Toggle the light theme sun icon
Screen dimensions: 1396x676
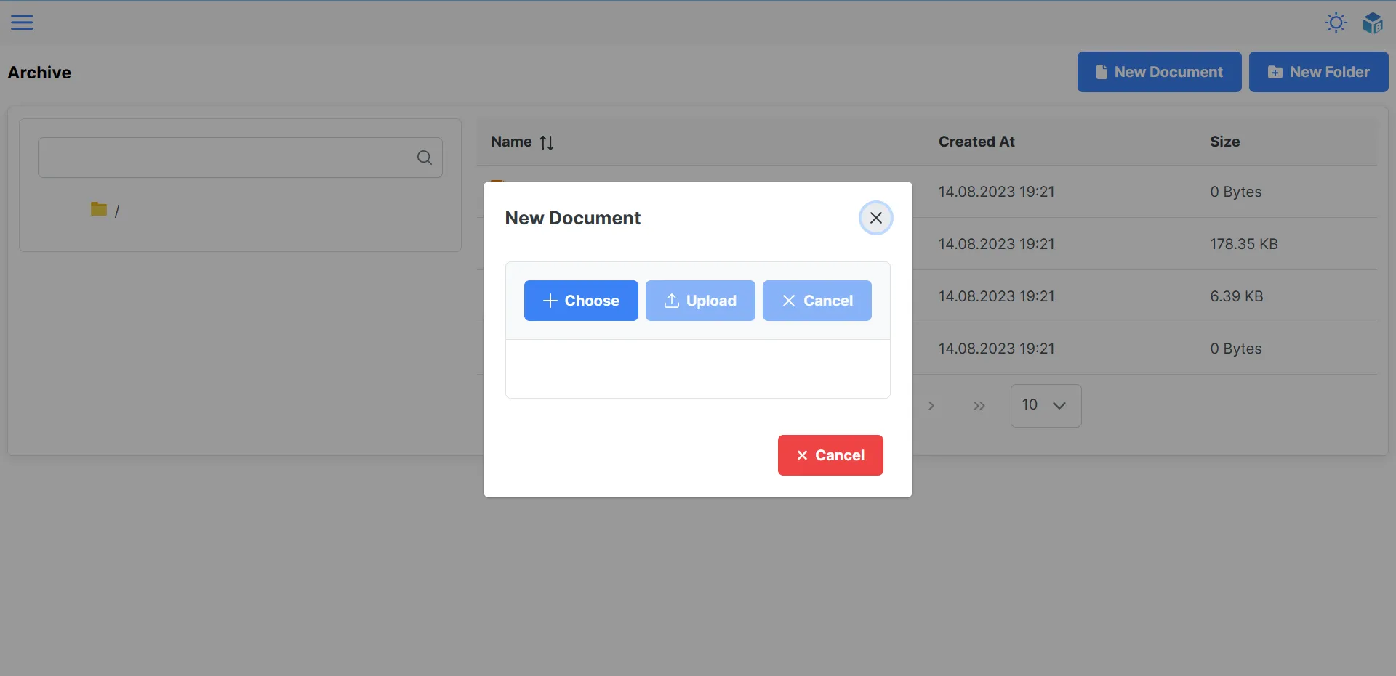[x=1336, y=23]
